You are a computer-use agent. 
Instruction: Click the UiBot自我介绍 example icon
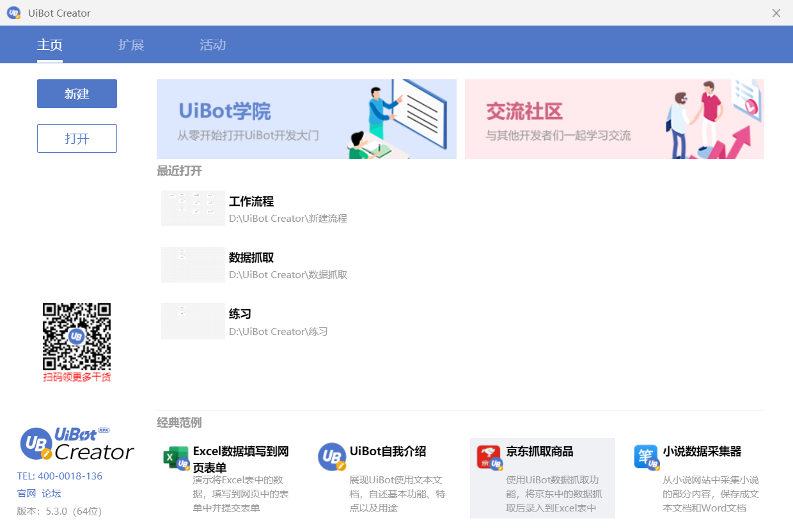coord(332,457)
